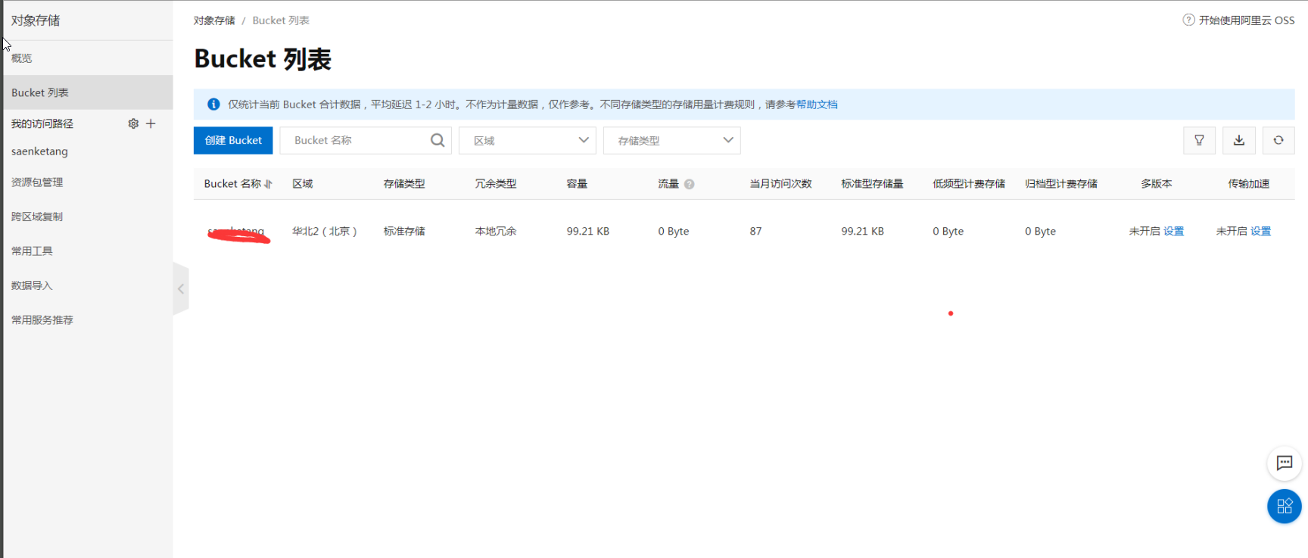1308x558 pixels.
Task: Select Bucket 列表 in the sidebar
Action: 40,92
